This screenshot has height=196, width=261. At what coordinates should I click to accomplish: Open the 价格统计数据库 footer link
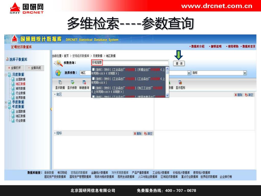(x=181, y=173)
